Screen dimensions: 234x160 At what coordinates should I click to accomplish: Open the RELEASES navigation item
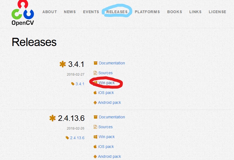pos(117,12)
